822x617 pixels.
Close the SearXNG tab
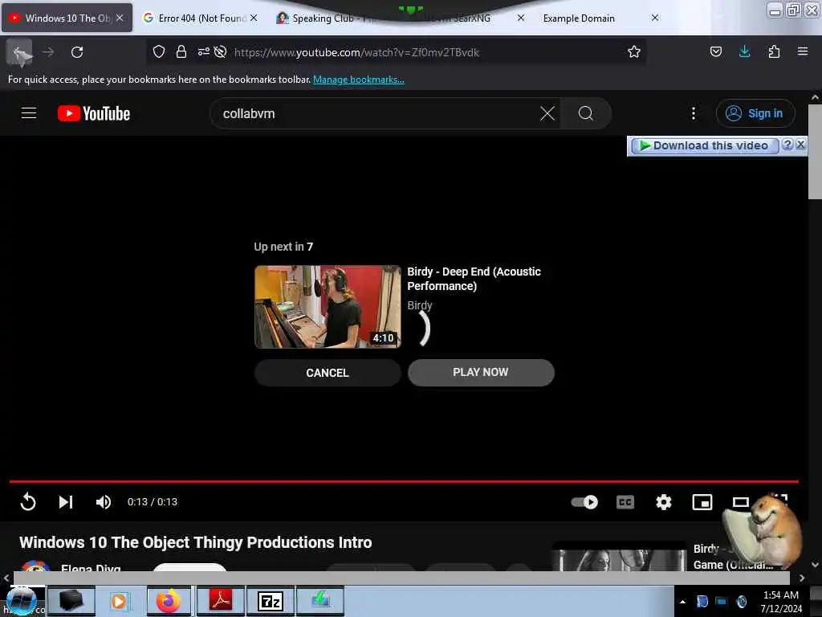[520, 18]
